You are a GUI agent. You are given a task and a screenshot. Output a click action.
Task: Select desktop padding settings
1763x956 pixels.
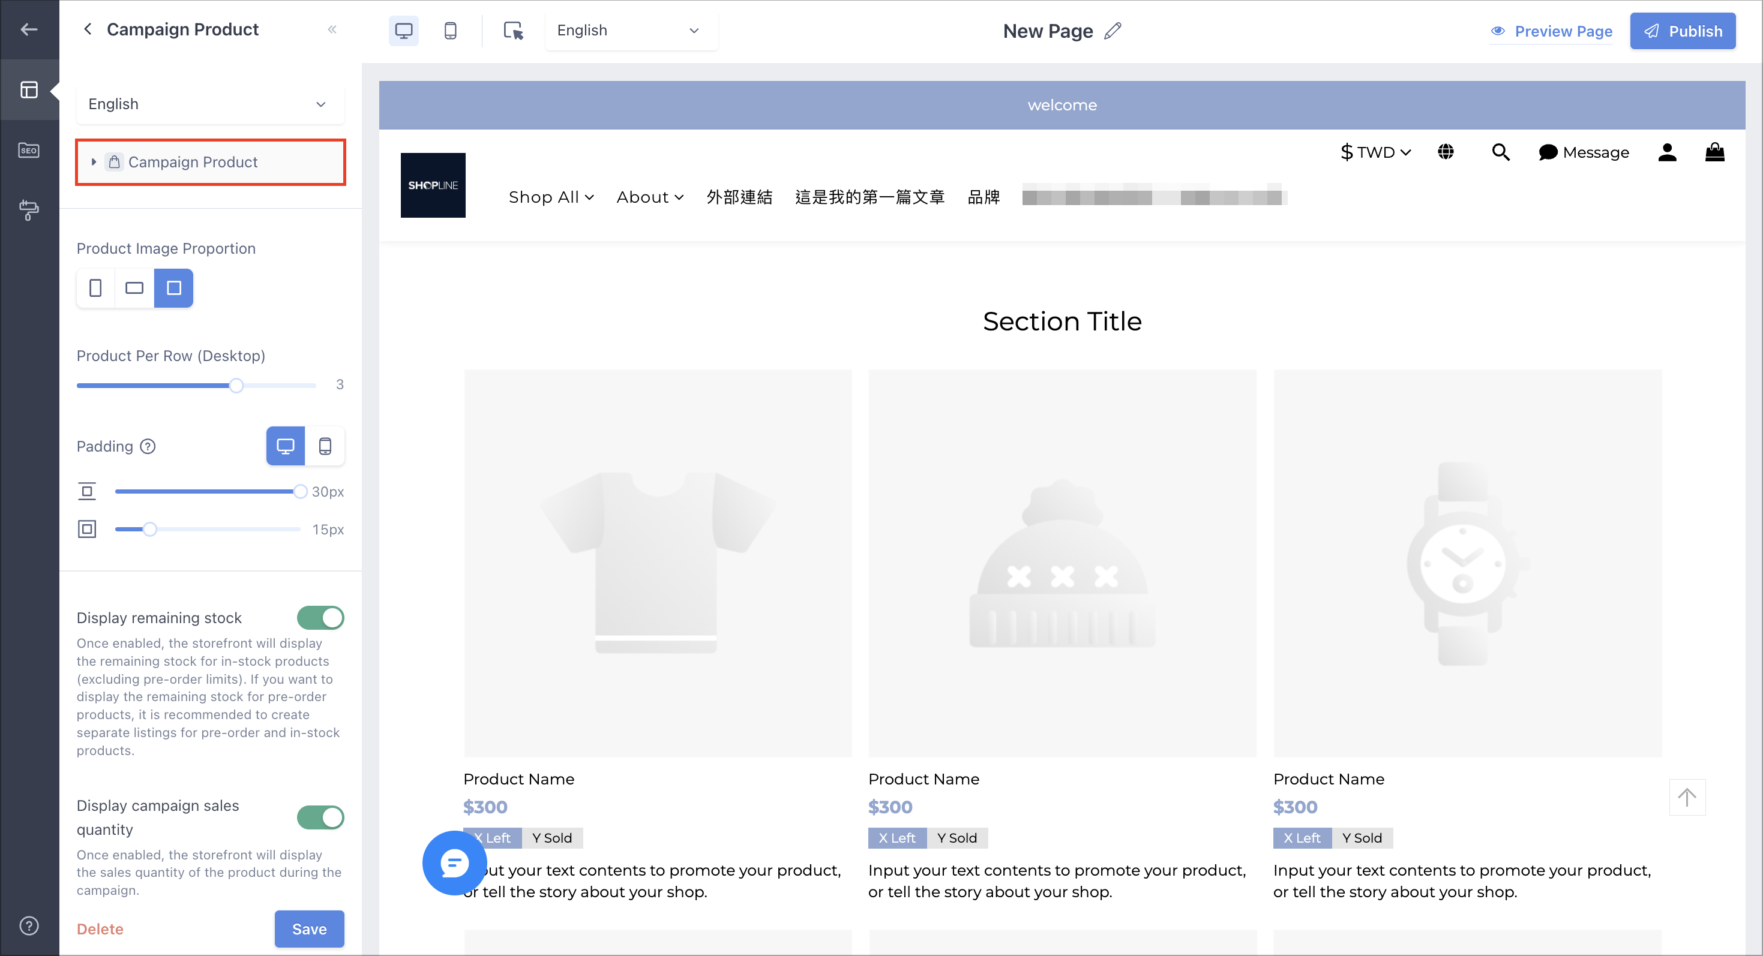tap(286, 447)
